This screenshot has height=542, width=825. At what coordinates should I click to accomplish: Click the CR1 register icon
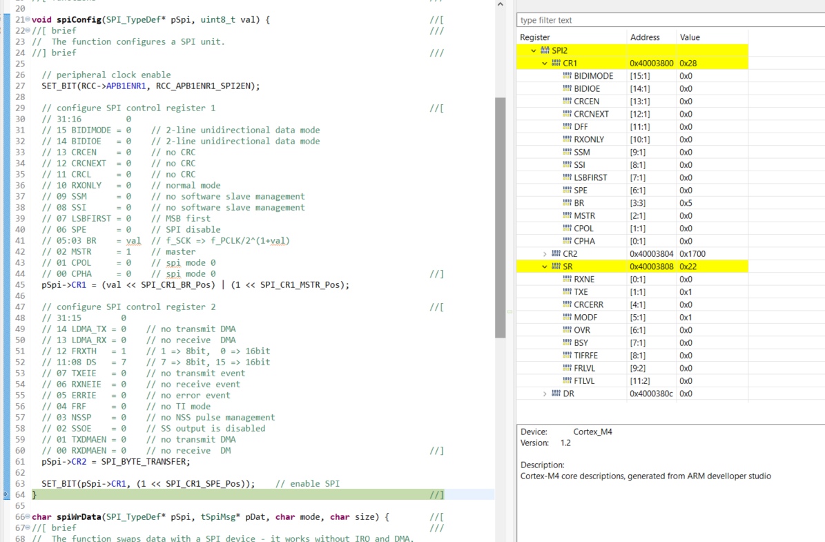coord(556,63)
